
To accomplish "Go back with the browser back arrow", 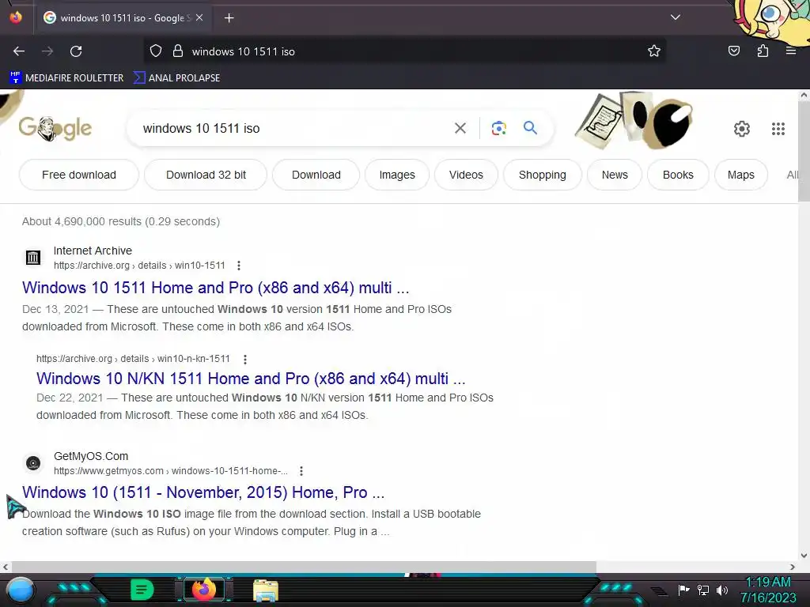I will [x=19, y=51].
